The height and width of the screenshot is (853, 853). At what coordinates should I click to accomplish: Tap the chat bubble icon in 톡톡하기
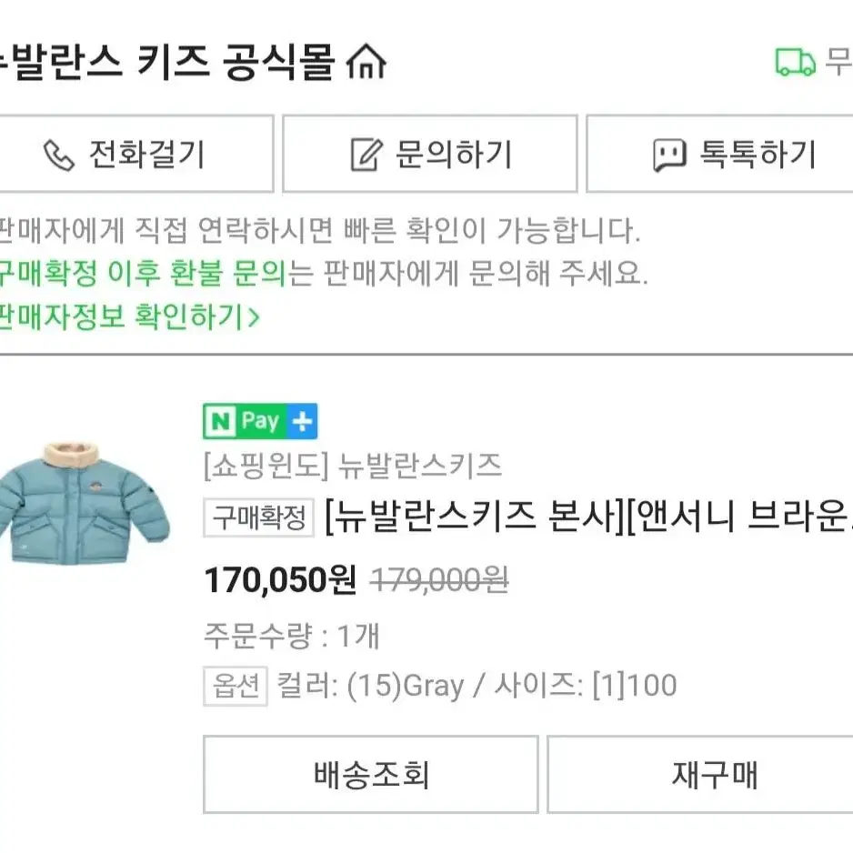pos(669,156)
